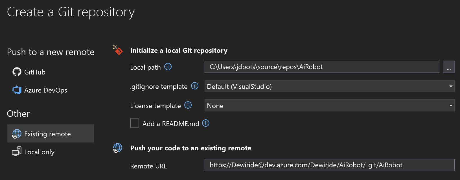Screen dimensions: 460x180
Task: Click the GitHub octocat icon
Action: click(x=17, y=72)
